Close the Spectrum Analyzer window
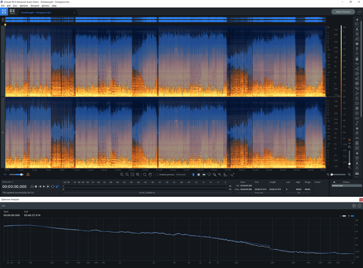This screenshot has height=268, width=363. tap(361, 200)
